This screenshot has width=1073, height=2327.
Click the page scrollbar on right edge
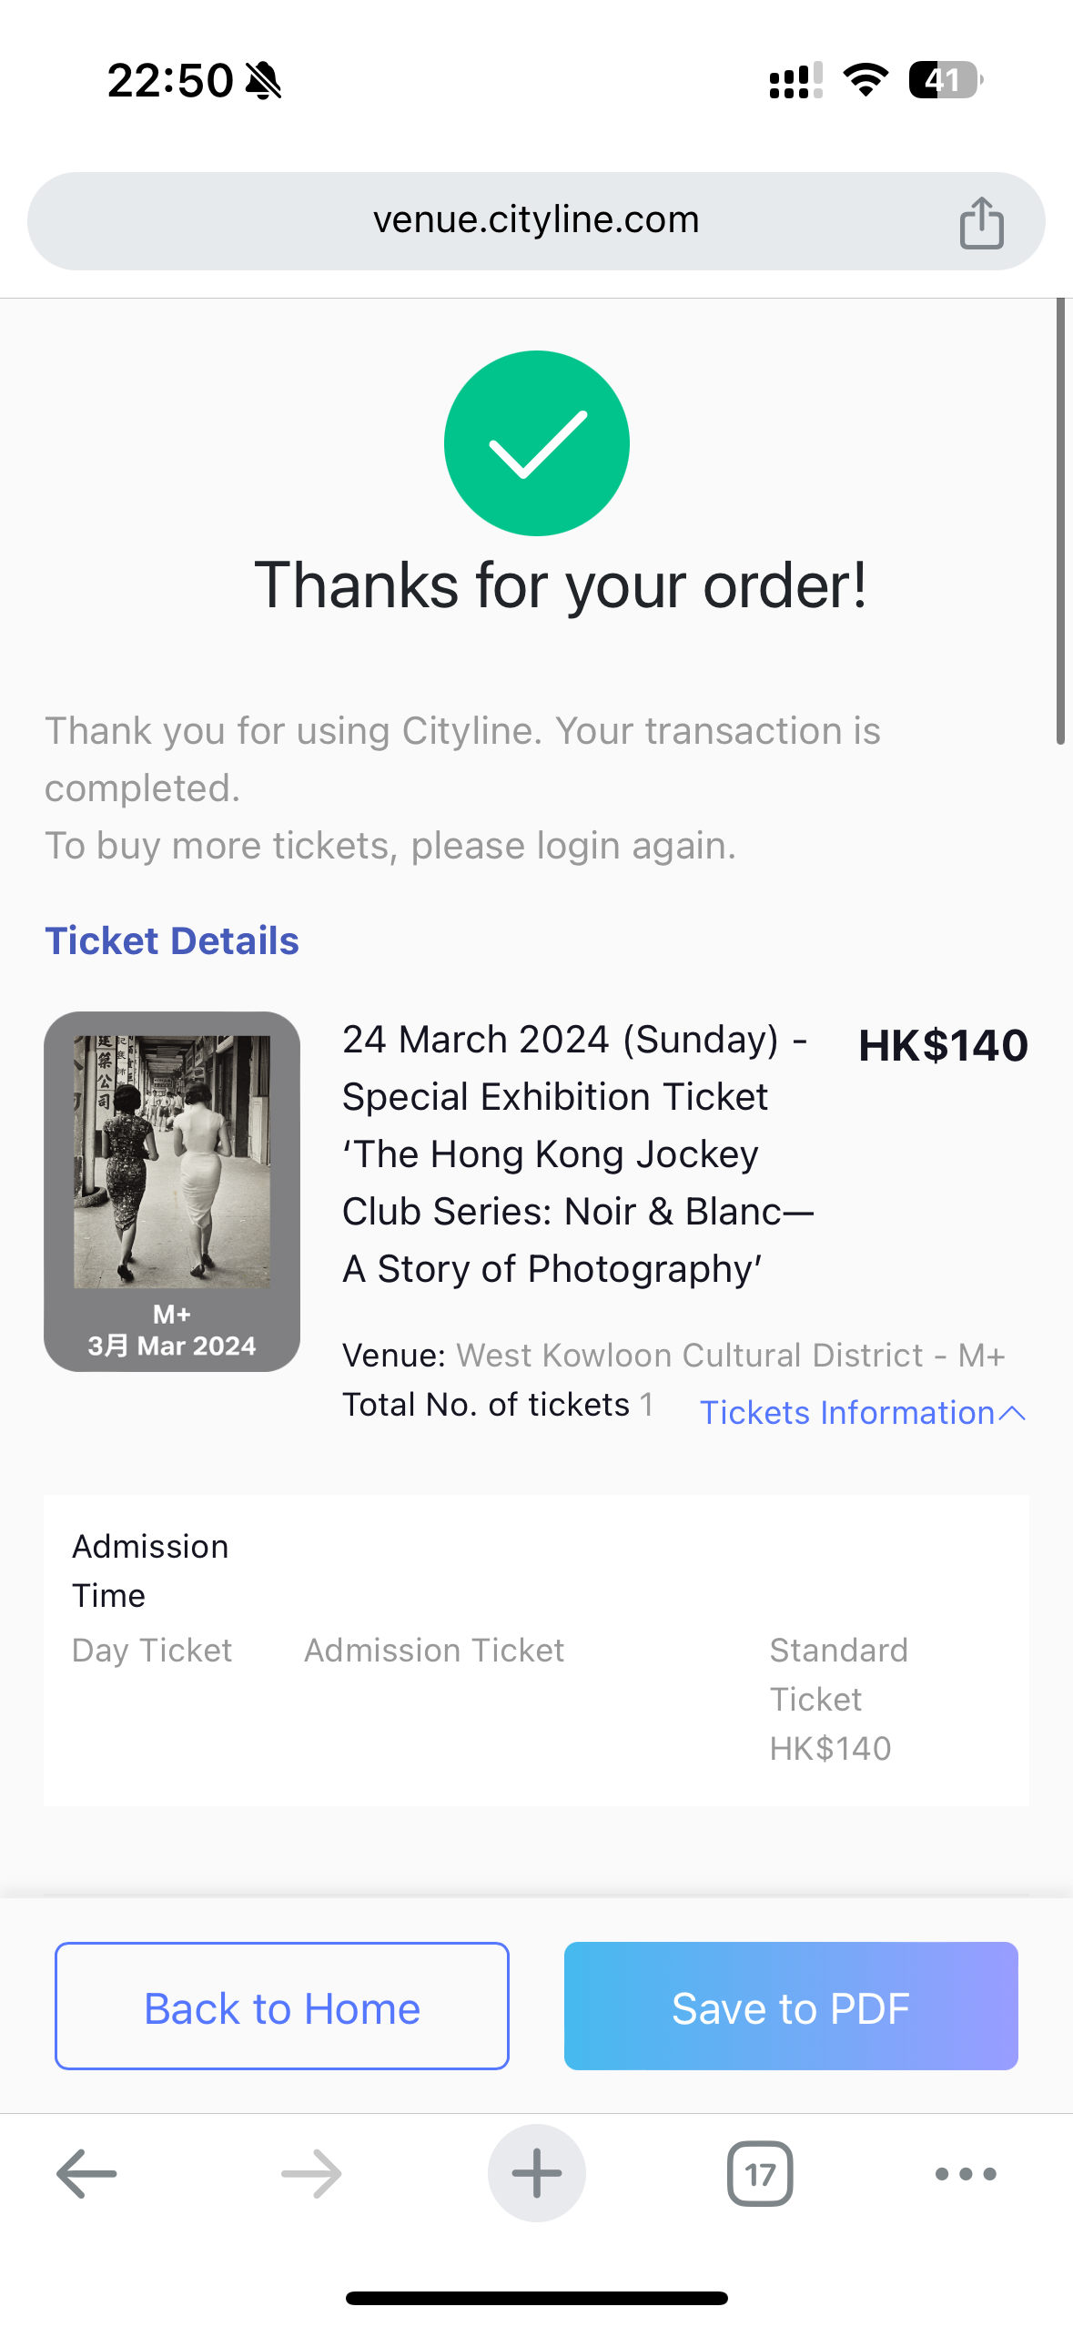click(1060, 521)
